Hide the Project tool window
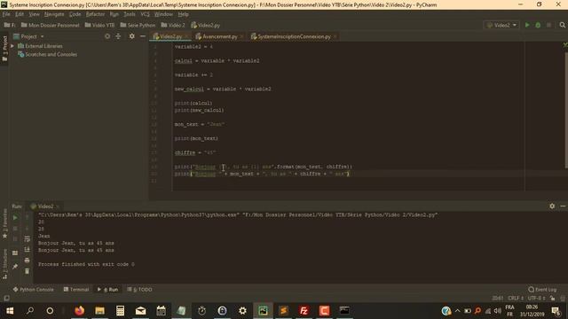568x319 pixels. 143,36
